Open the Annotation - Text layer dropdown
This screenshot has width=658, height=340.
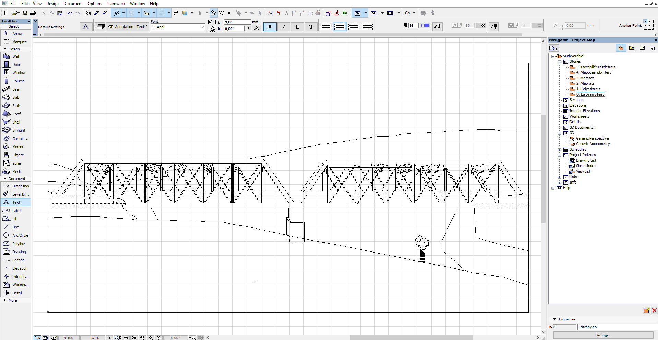click(x=128, y=27)
